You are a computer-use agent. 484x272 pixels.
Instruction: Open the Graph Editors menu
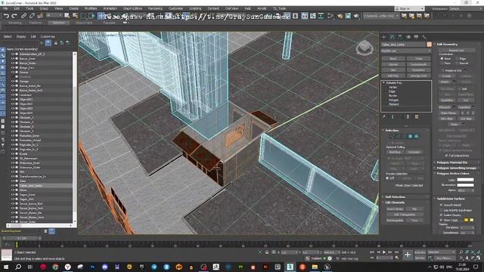[x=132, y=8]
